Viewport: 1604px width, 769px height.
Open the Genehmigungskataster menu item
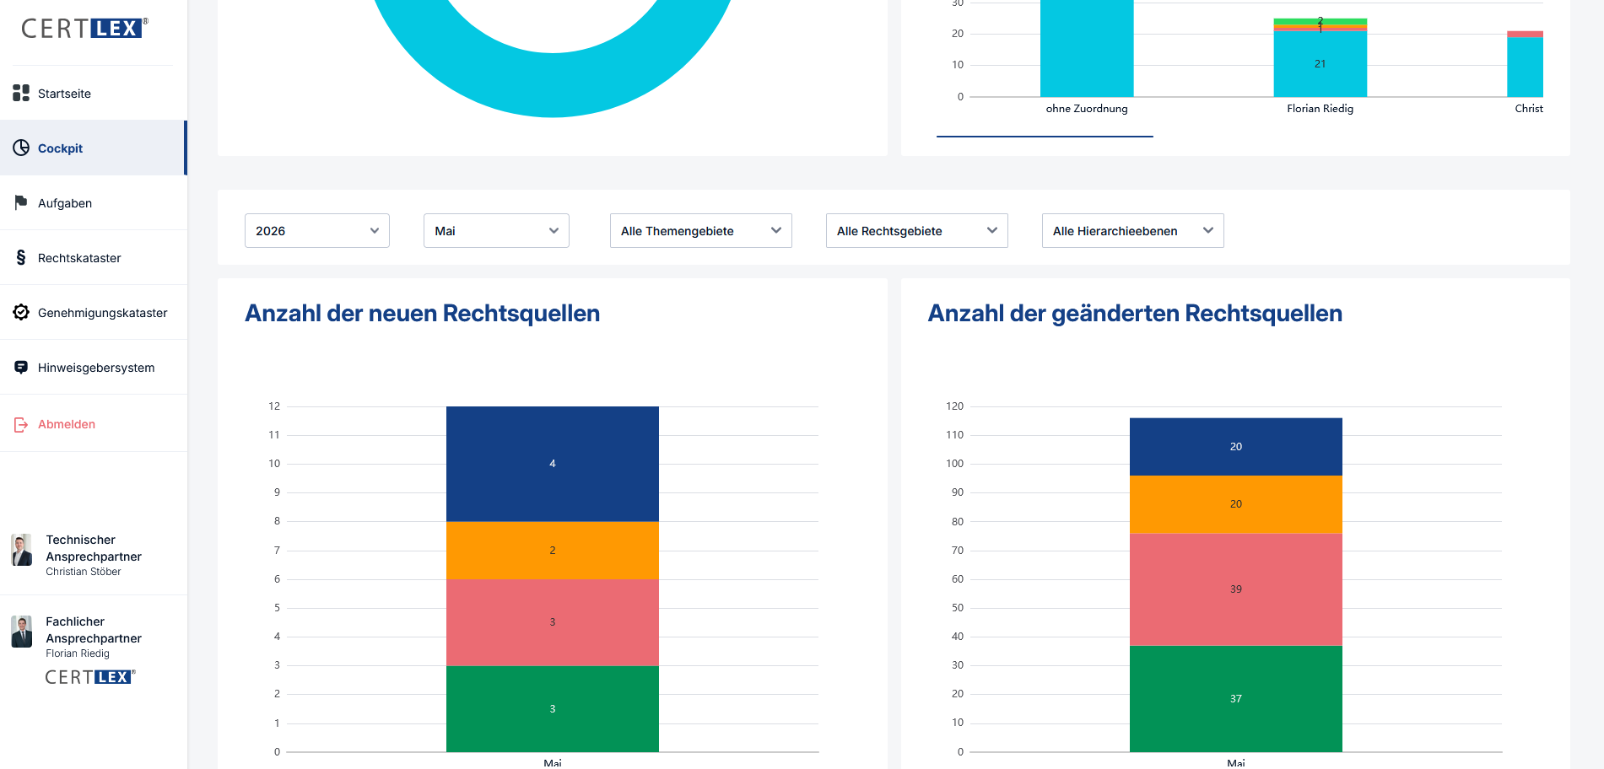(94, 312)
